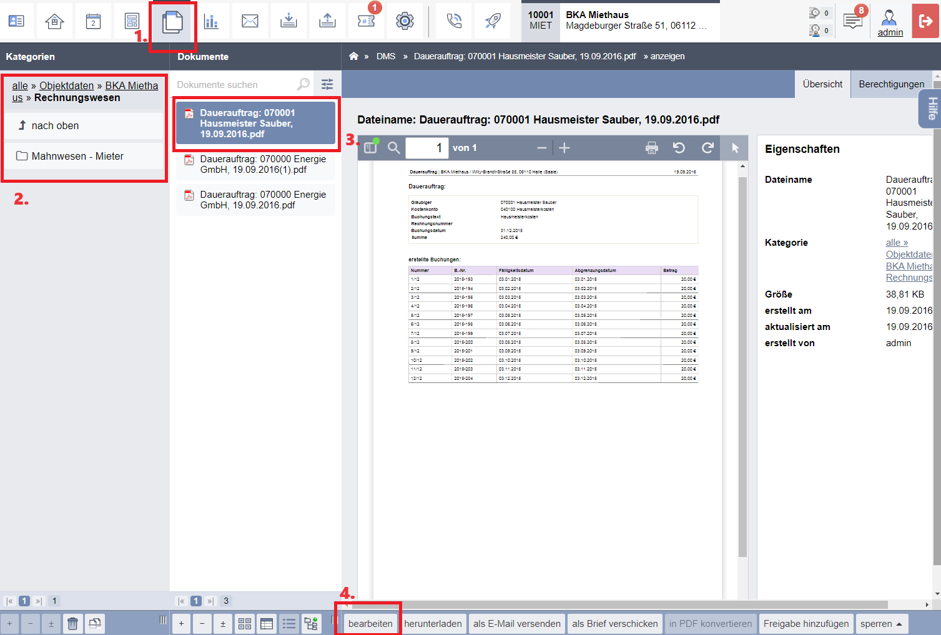Open the messages icon with badge 8
Screen dimensions: 941x635
click(853, 21)
